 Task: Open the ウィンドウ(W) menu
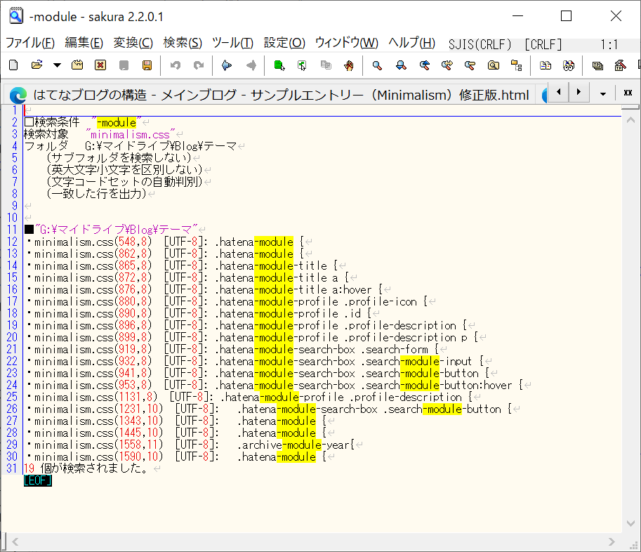pyautogui.click(x=347, y=43)
